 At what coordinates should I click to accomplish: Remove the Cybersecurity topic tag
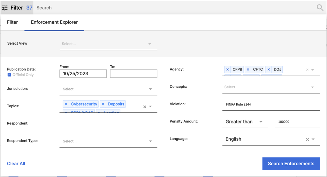[x=66, y=104]
